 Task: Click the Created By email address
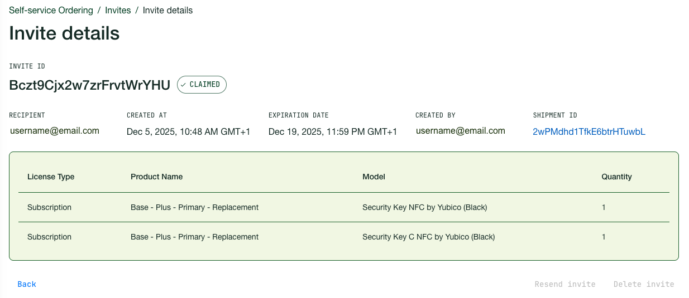point(461,131)
